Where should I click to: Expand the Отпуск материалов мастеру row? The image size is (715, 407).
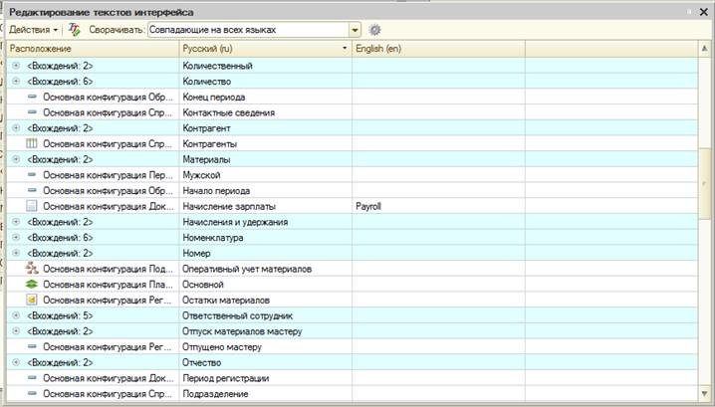coord(16,331)
